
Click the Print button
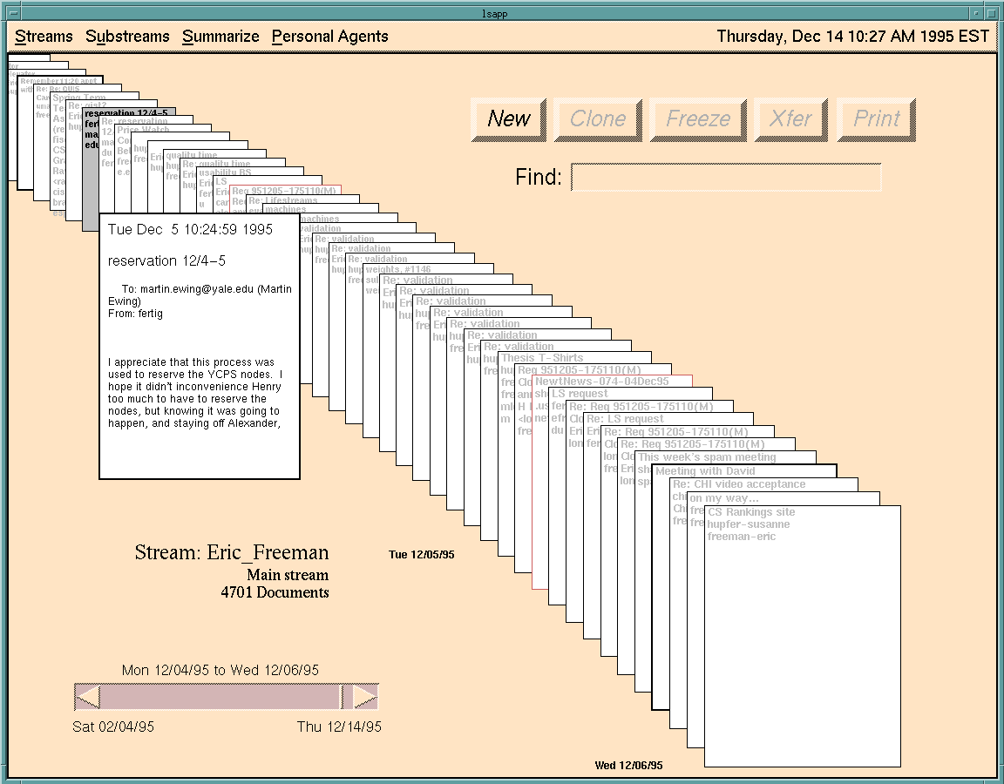point(876,119)
